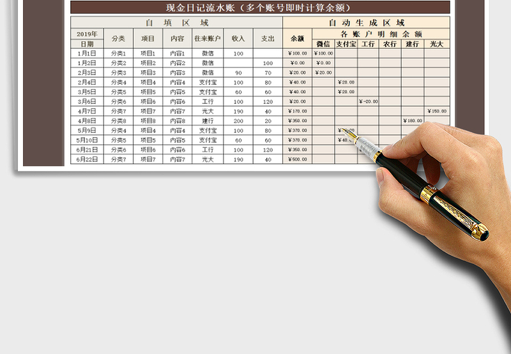
Task: Click the 日期 column header
Action: tap(87, 43)
